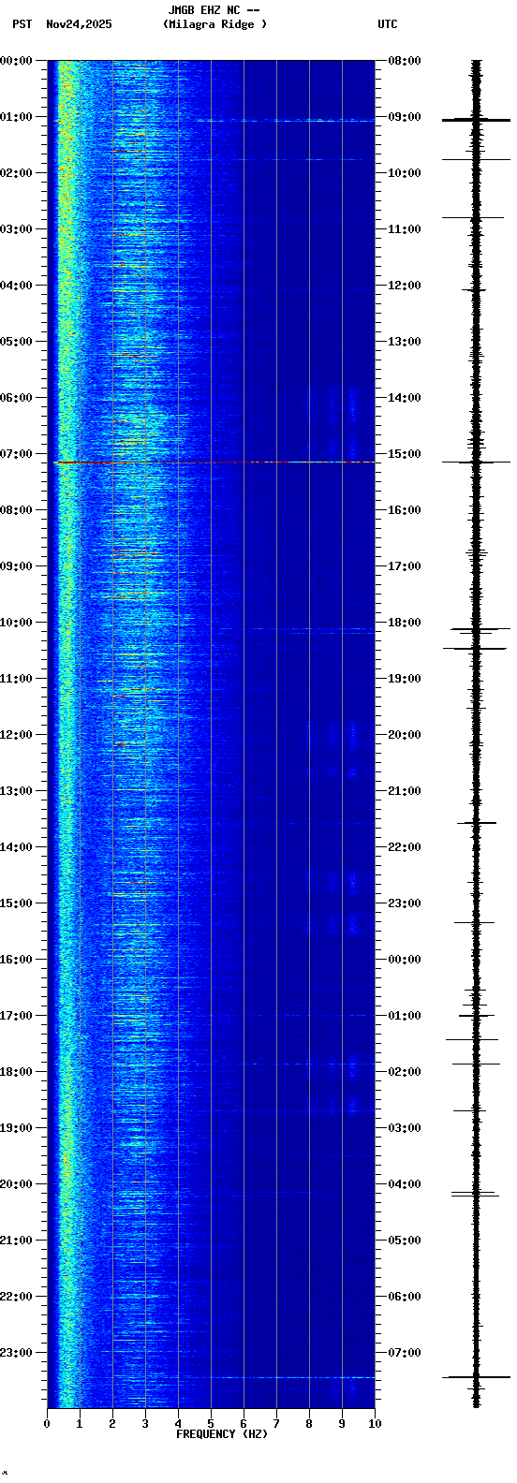This screenshot has width=517, height=1483.
Task: Click the frequency axis tick '8'
Action: click(309, 1424)
